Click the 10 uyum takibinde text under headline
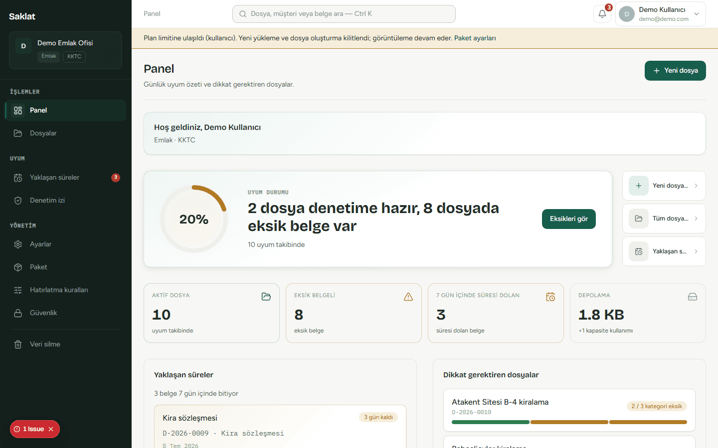The width and height of the screenshot is (718, 448). click(276, 245)
